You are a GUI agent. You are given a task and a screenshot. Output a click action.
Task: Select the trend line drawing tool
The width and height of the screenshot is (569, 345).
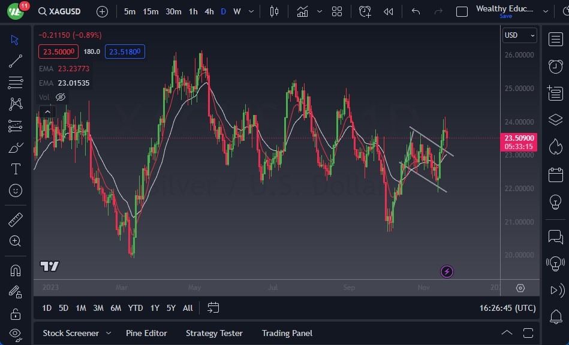point(16,61)
